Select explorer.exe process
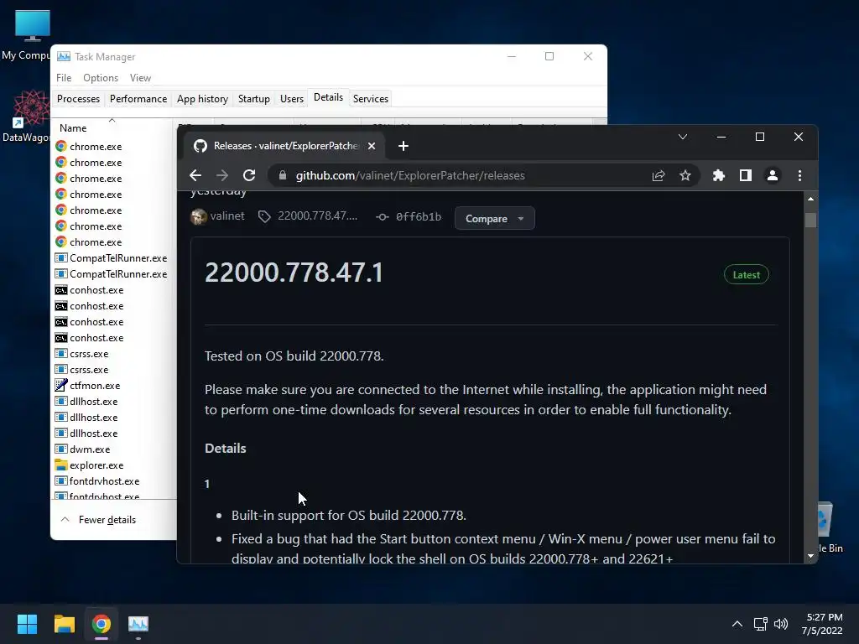Image resolution: width=859 pixels, height=644 pixels. coord(115,465)
